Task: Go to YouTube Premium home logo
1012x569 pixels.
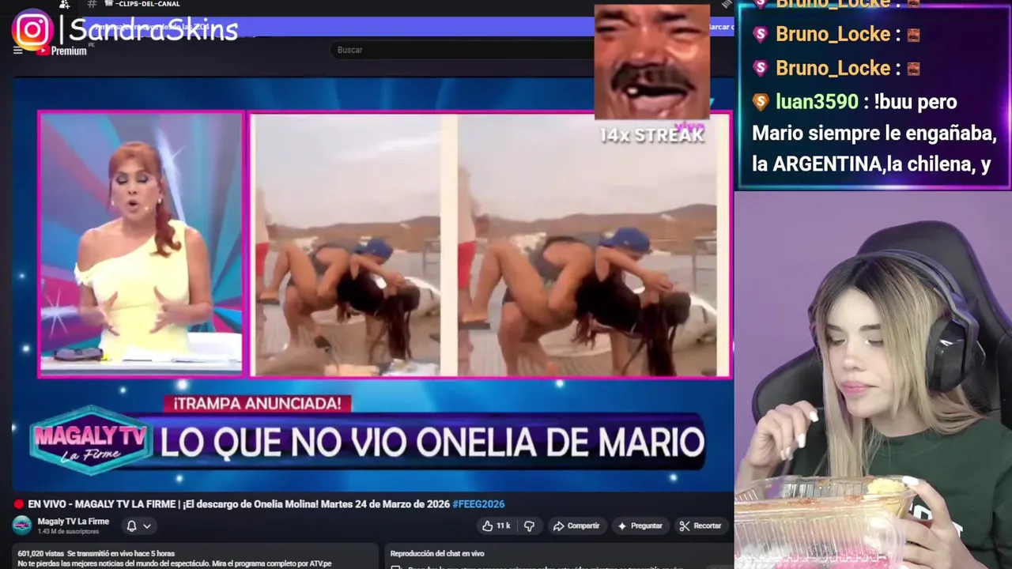Action: [62, 51]
